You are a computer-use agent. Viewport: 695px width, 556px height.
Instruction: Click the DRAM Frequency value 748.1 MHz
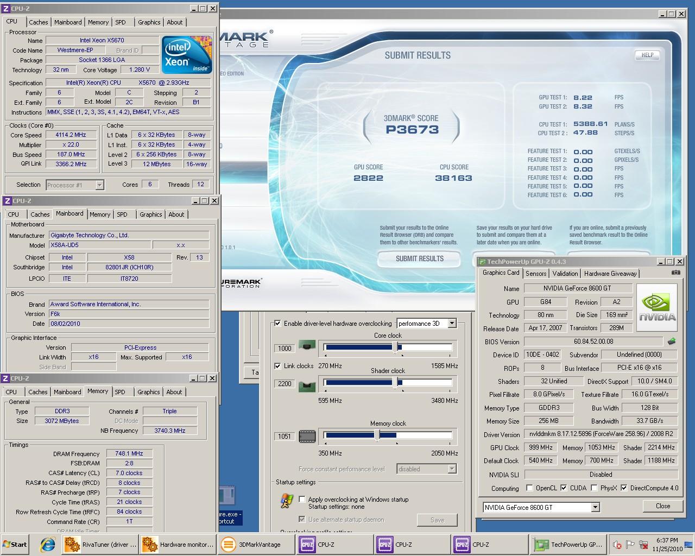(x=129, y=453)
